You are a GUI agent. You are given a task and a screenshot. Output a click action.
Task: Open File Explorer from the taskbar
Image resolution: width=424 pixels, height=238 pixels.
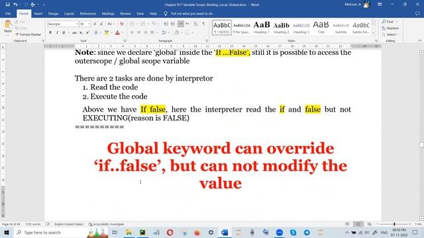(x=129, y=232)
